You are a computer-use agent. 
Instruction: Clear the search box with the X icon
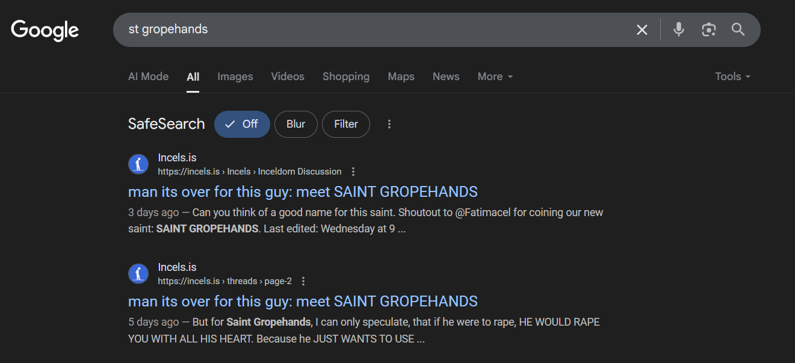click(642, 29)
